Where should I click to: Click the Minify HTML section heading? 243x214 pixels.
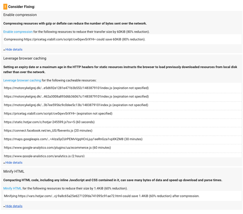pyautogui.click(x=14, y=171)
